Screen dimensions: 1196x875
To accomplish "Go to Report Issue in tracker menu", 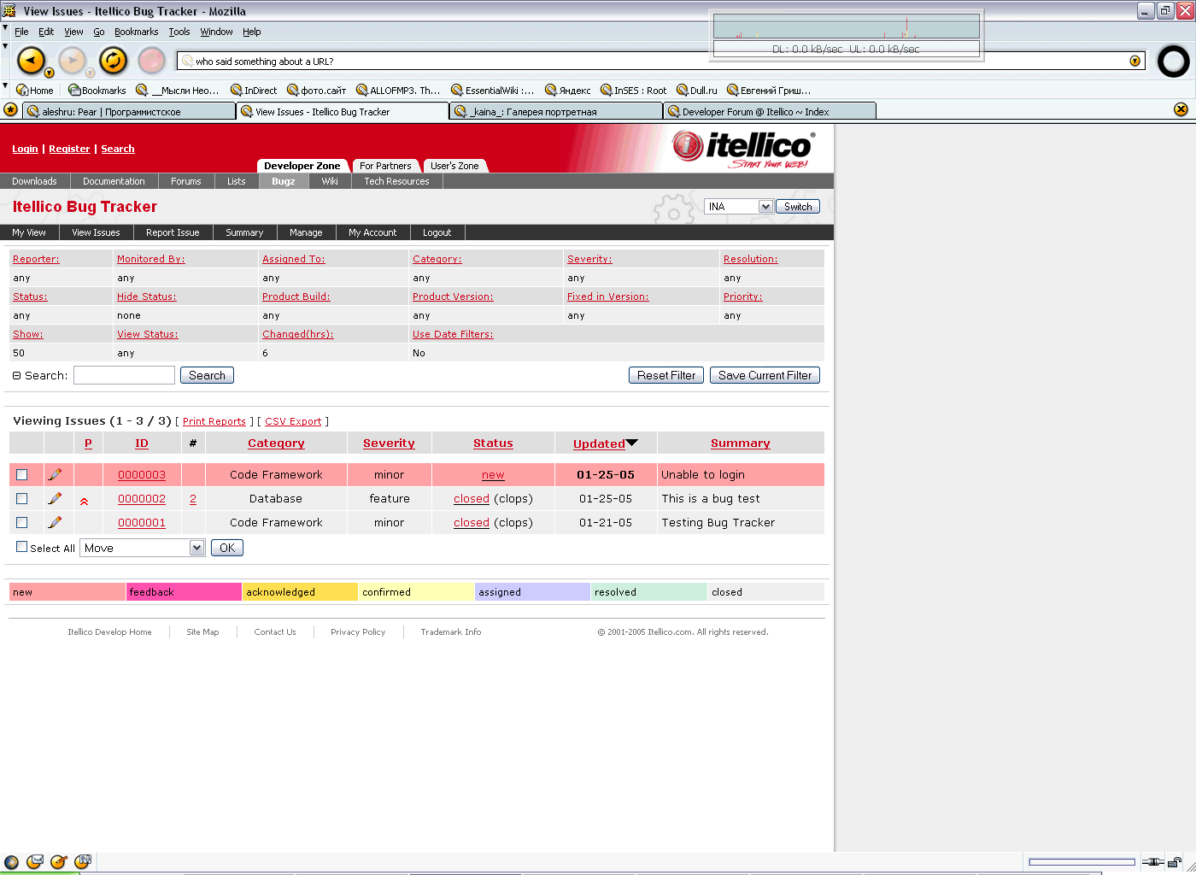I will (x=173, y=232).
